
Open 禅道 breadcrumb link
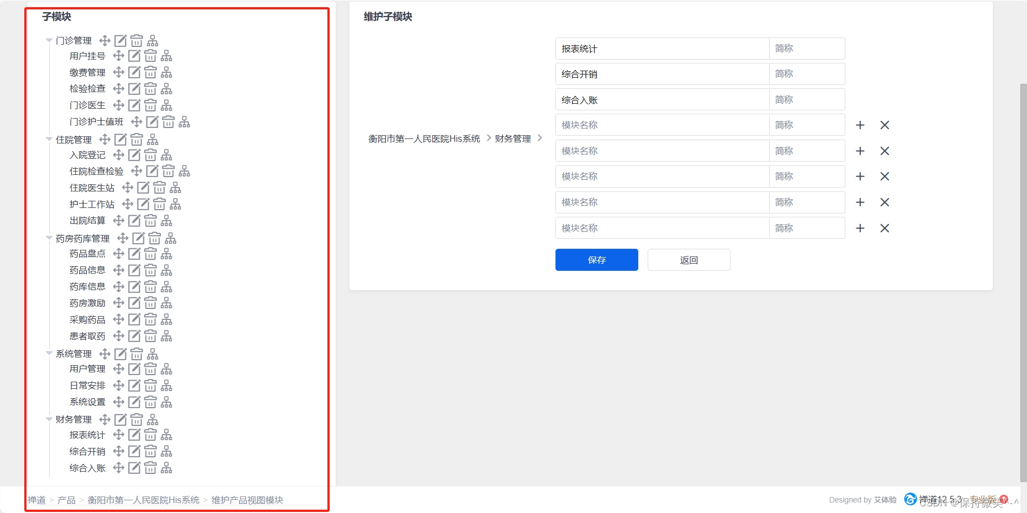pyautogui.click(x=36, y=500)
